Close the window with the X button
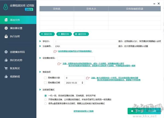 tap(159, 4)
